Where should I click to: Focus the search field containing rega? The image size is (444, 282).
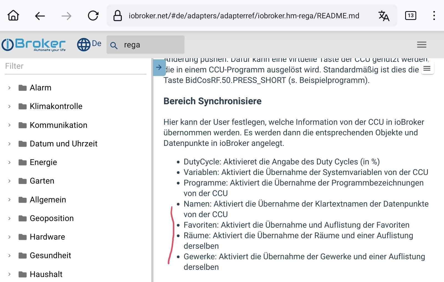[145, 45]
